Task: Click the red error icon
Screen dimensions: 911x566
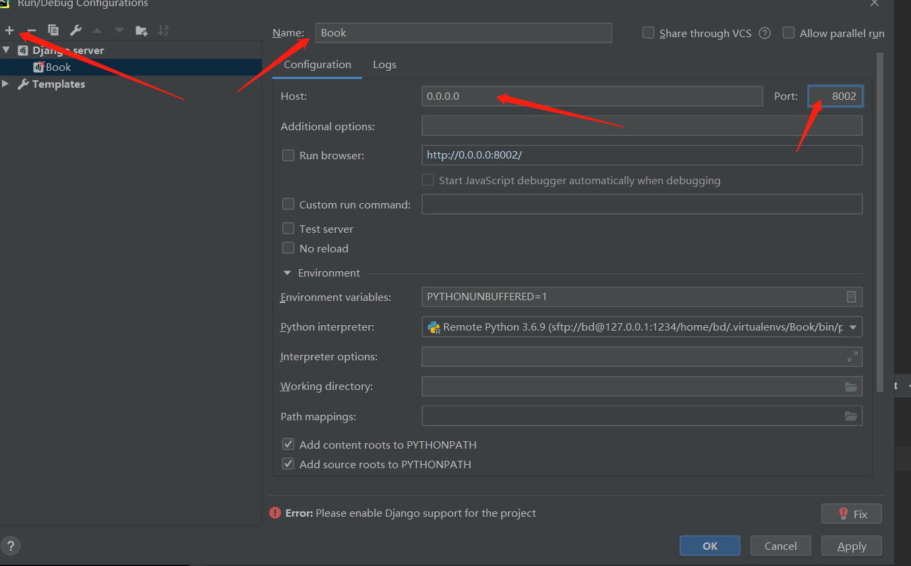Action: pyautogui.click(x=275, y=513)
